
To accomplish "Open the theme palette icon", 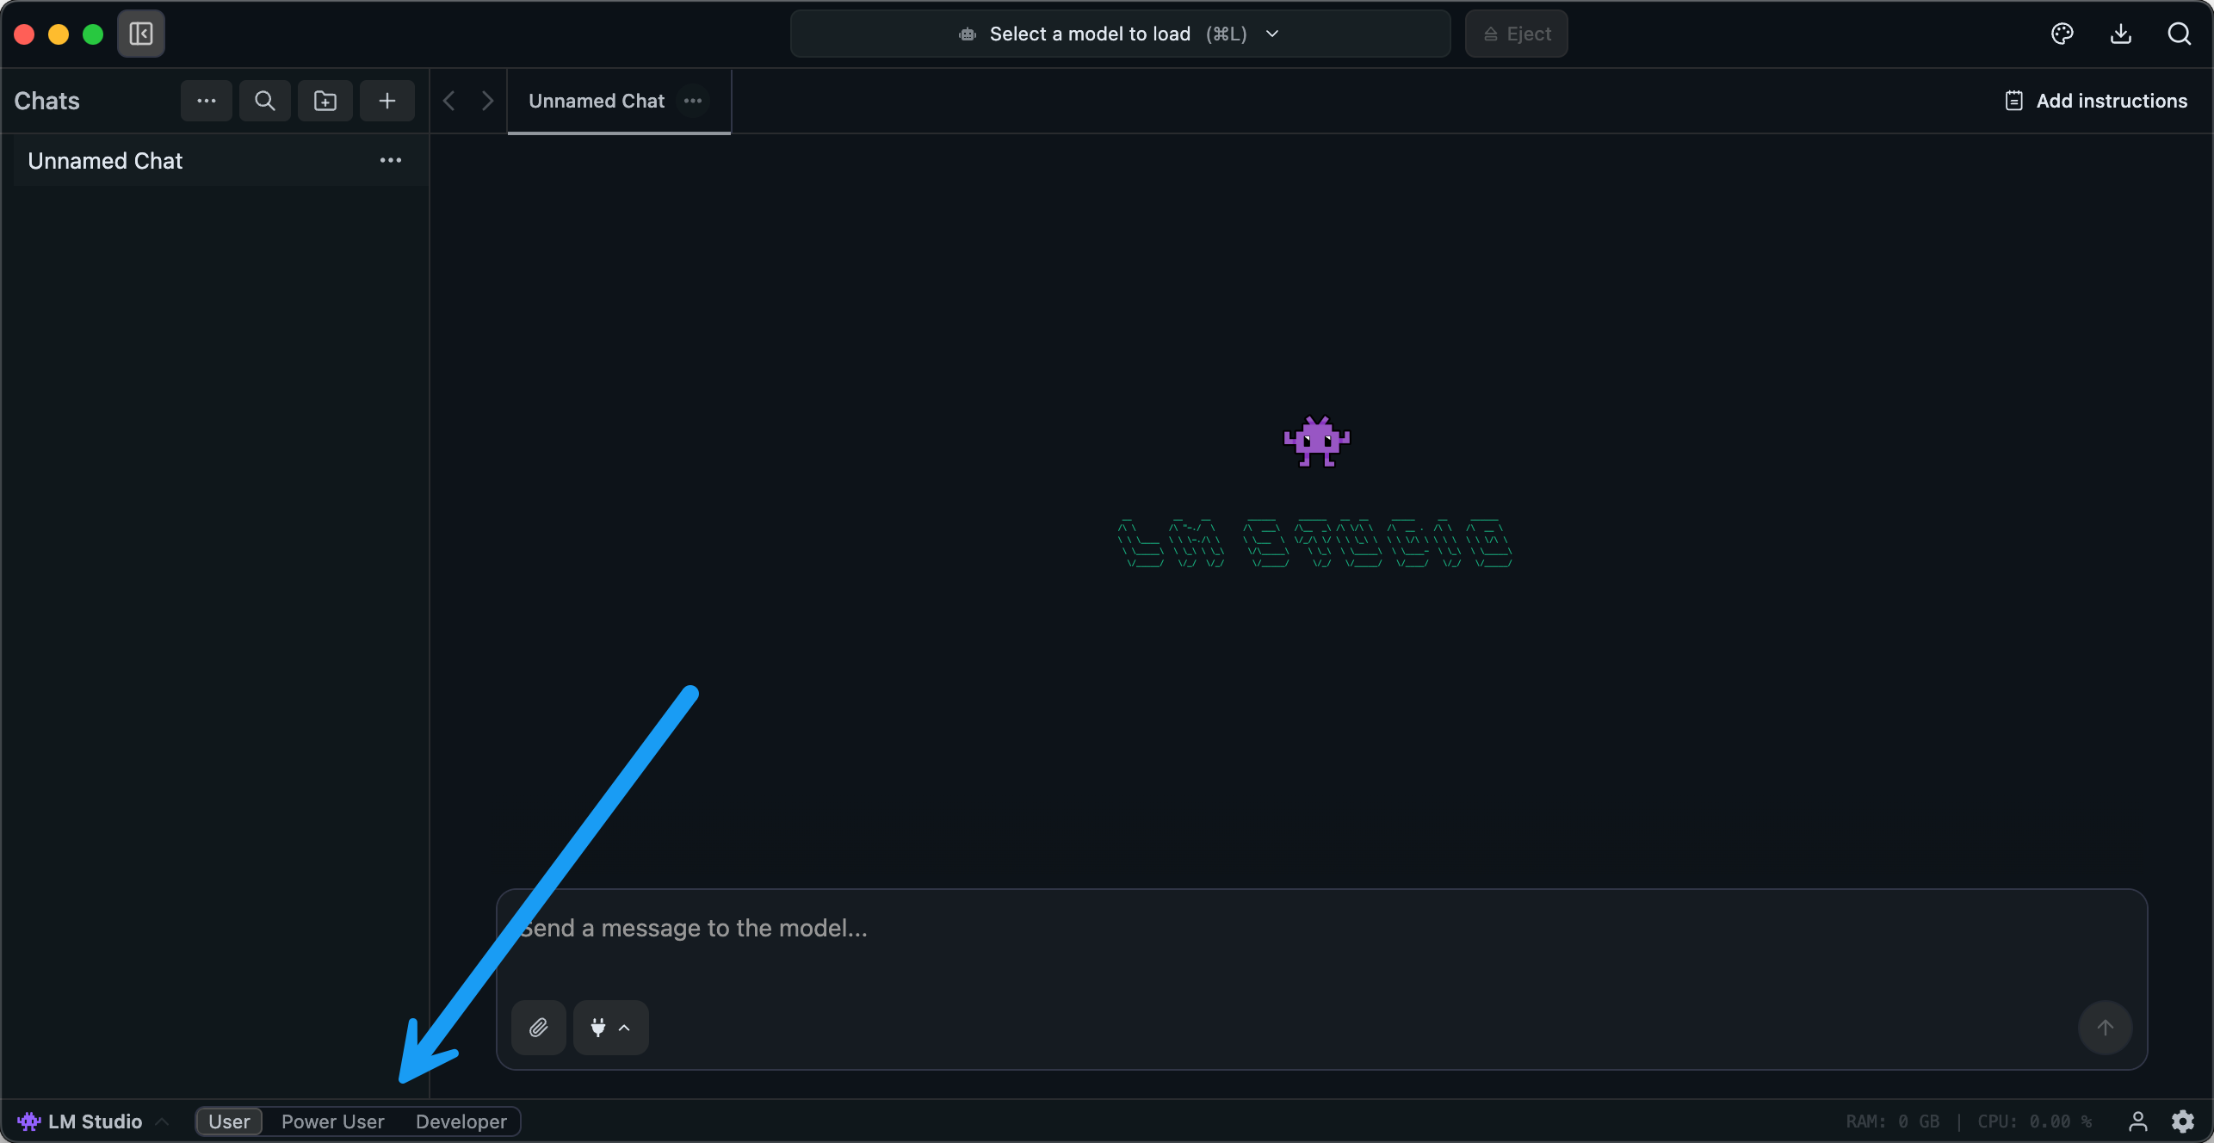I will pyautogui.click(x=2062, y=34).
